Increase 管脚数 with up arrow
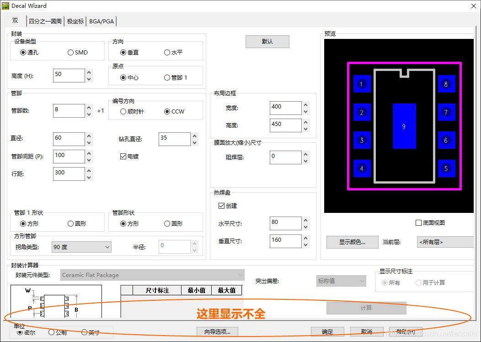The image size is (481, 342). point(89,108)
